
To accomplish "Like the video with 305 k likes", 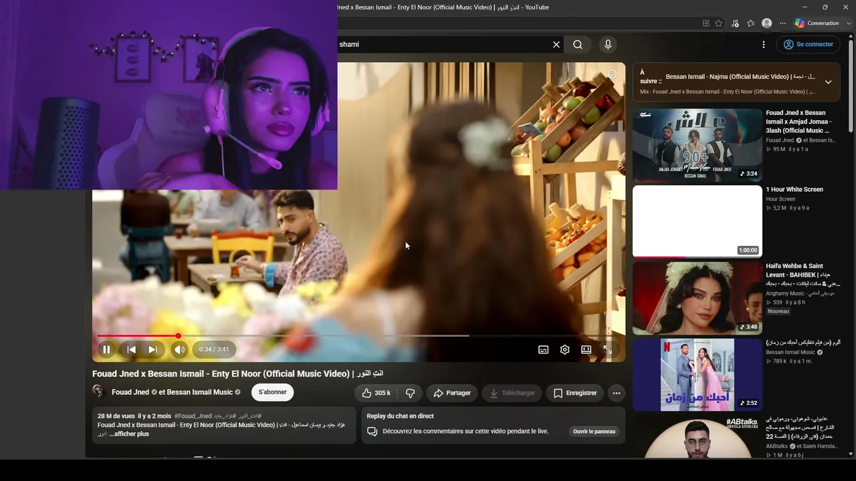I will point(376,393).
